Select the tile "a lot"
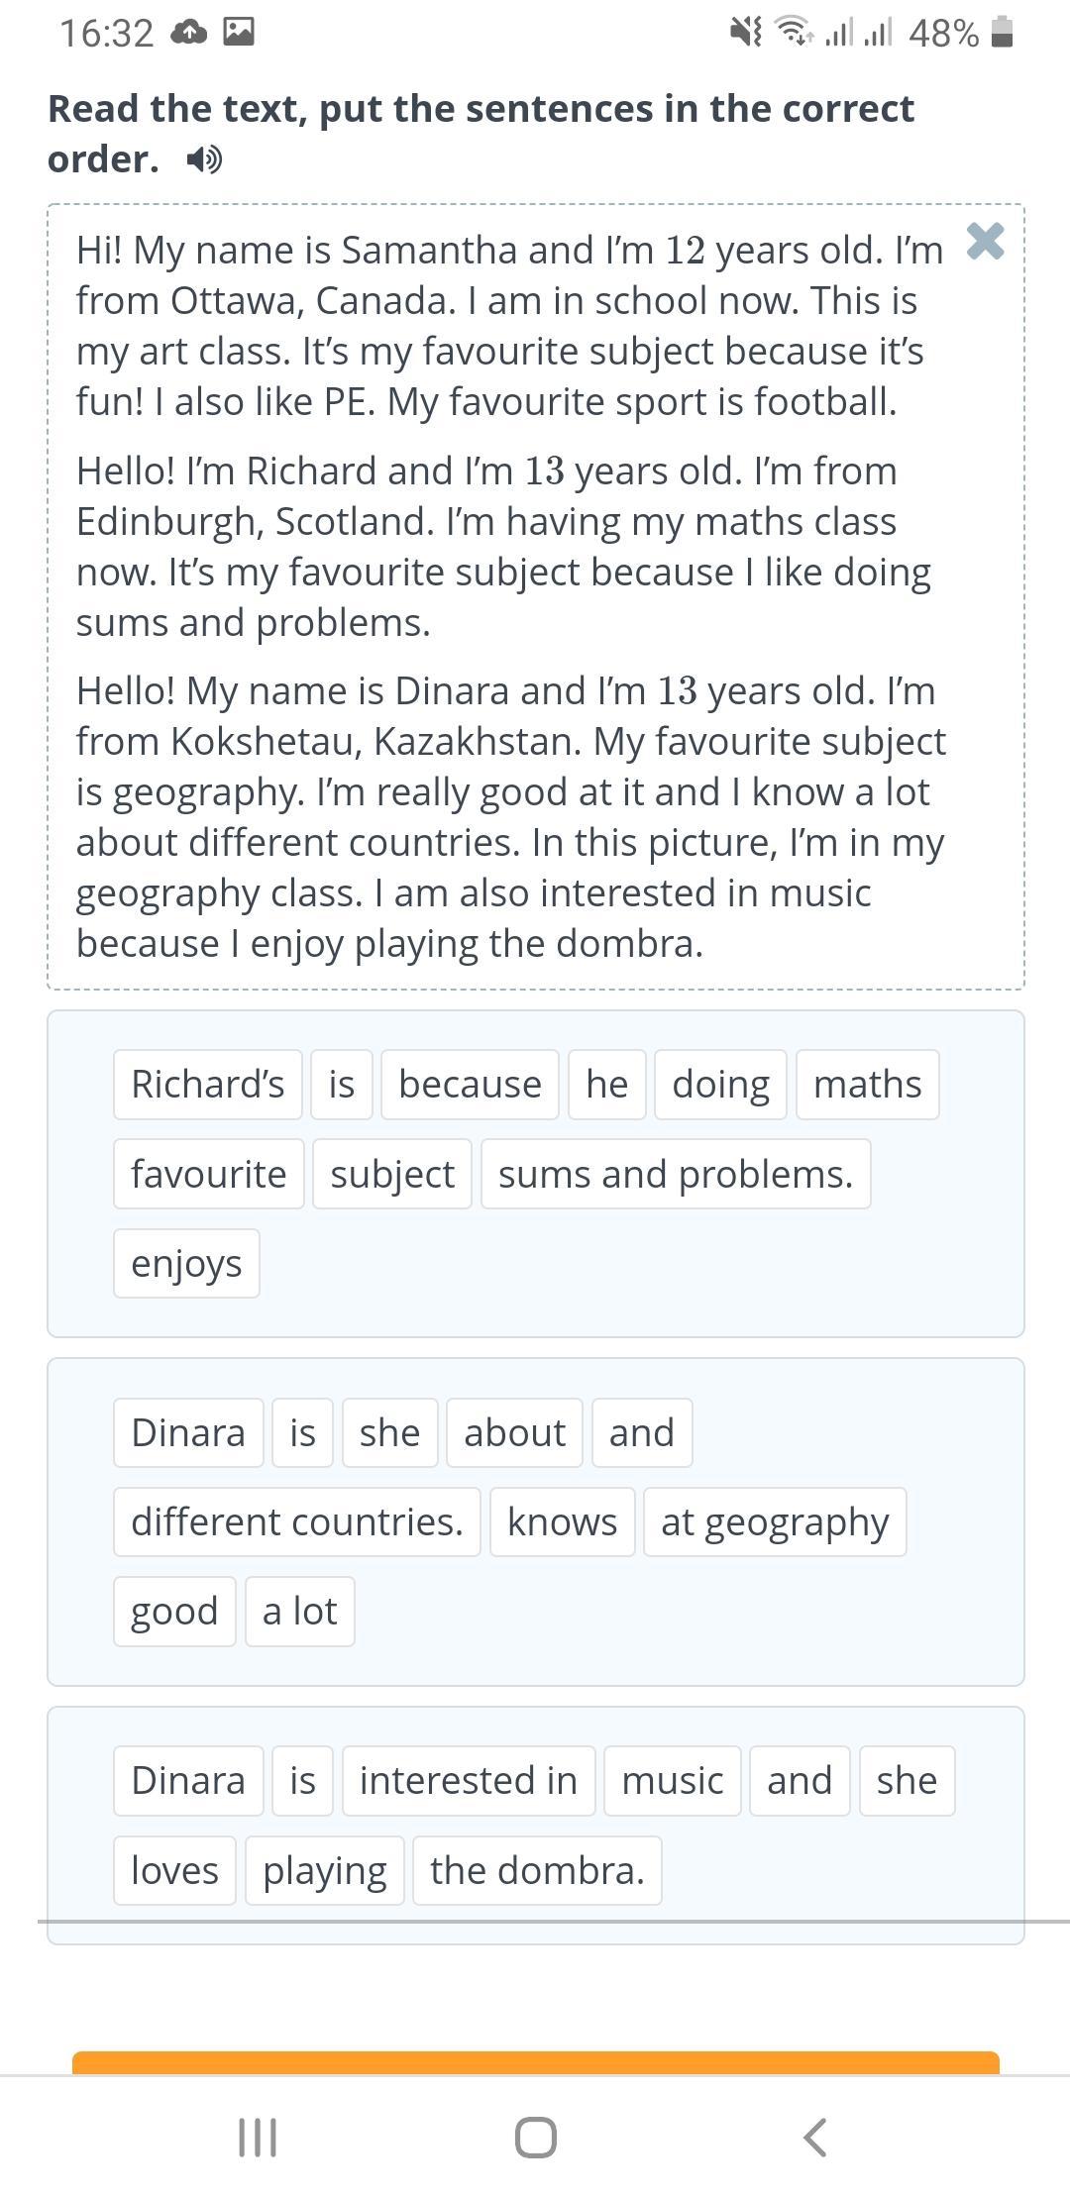Image resolution: width=1070 pixels, height=2199 pixels. tap(300, 1612)
